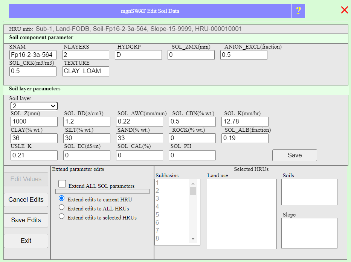Click the SOL_ZMX(mm) input field

[191, 55]
